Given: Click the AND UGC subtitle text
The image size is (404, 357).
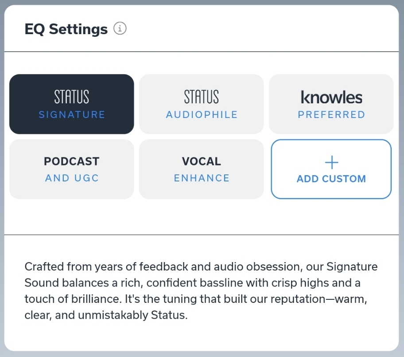Looking at the screenshot, I should coord(72,178).
